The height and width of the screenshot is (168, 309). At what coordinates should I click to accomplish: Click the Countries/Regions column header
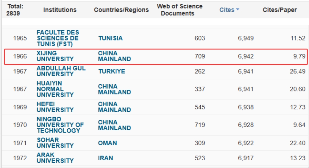coord(121,10)
